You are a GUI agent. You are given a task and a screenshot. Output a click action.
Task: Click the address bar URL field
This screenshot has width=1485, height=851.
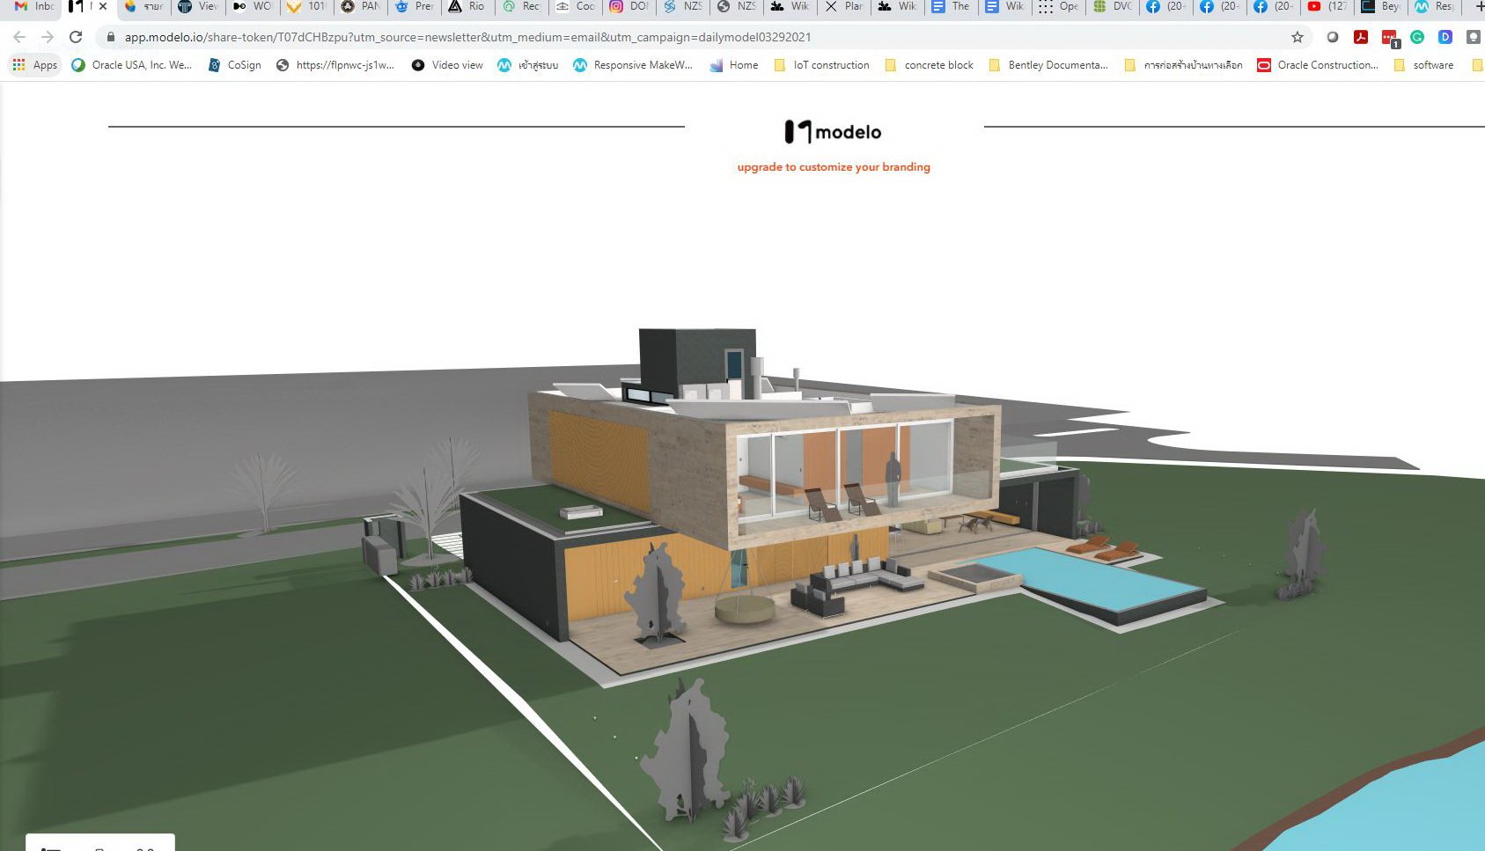pyautogui.click(x=616, y=37)
